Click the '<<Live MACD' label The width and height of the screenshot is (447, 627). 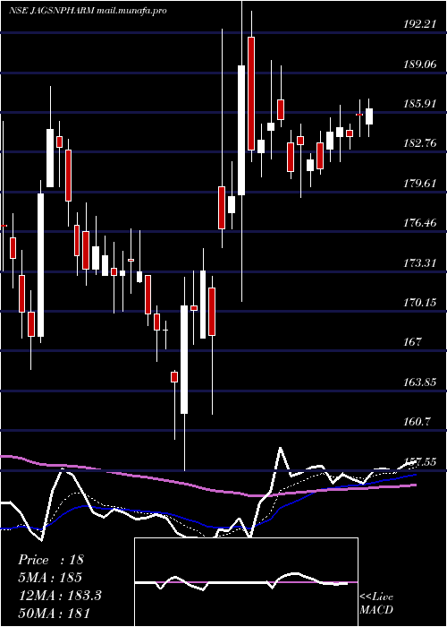376,603
